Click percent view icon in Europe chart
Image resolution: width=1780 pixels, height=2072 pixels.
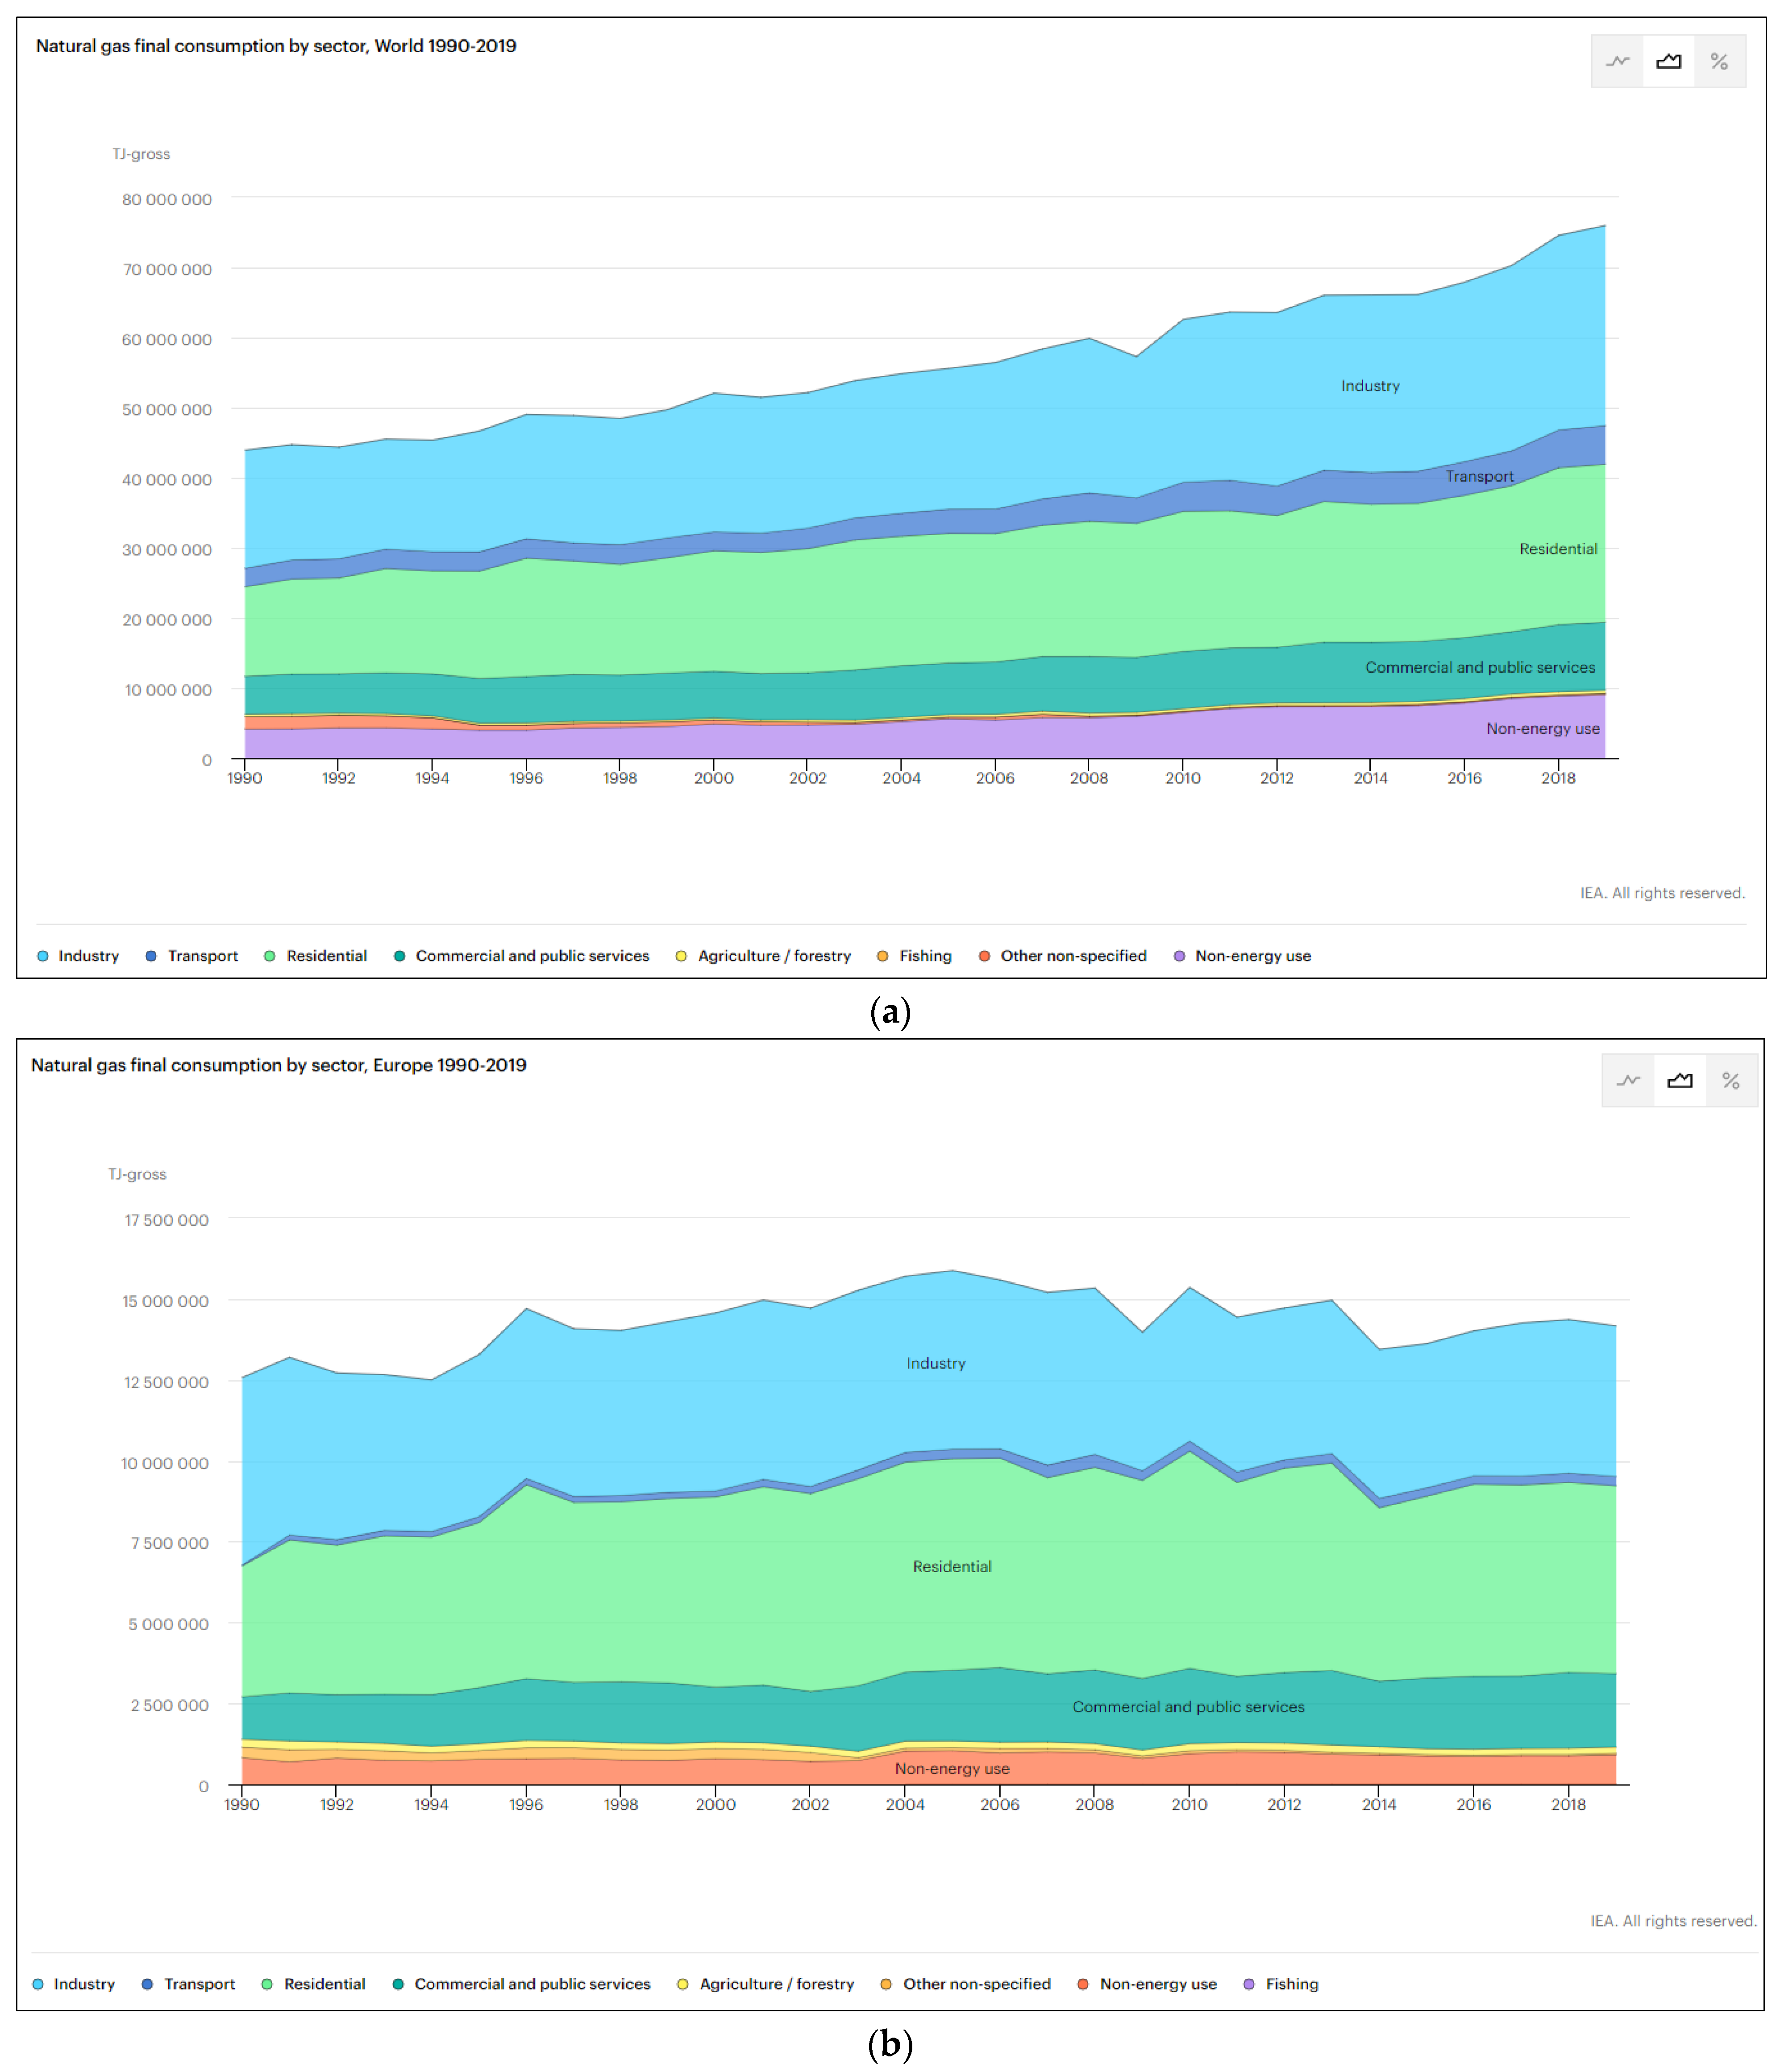(1731, 1081)
